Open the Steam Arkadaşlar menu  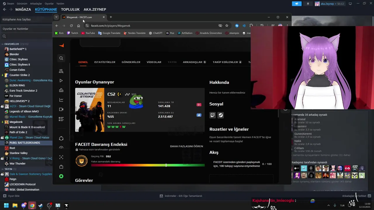point(36,4)
